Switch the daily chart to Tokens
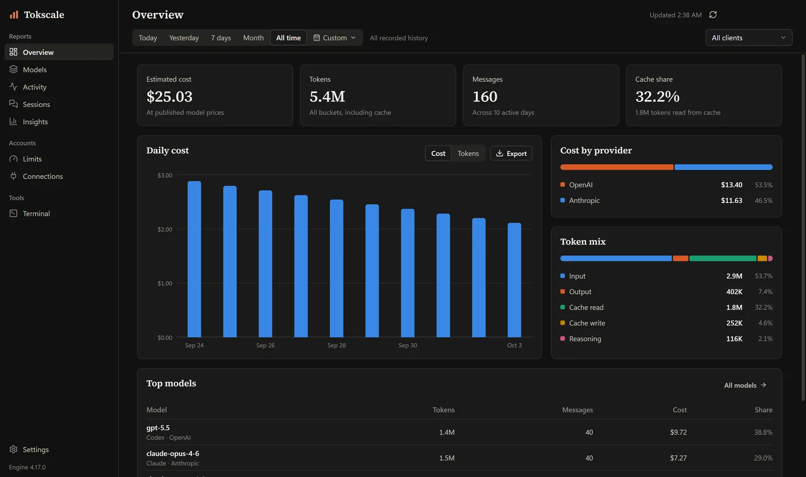806x477 pixels. (468, 153)
